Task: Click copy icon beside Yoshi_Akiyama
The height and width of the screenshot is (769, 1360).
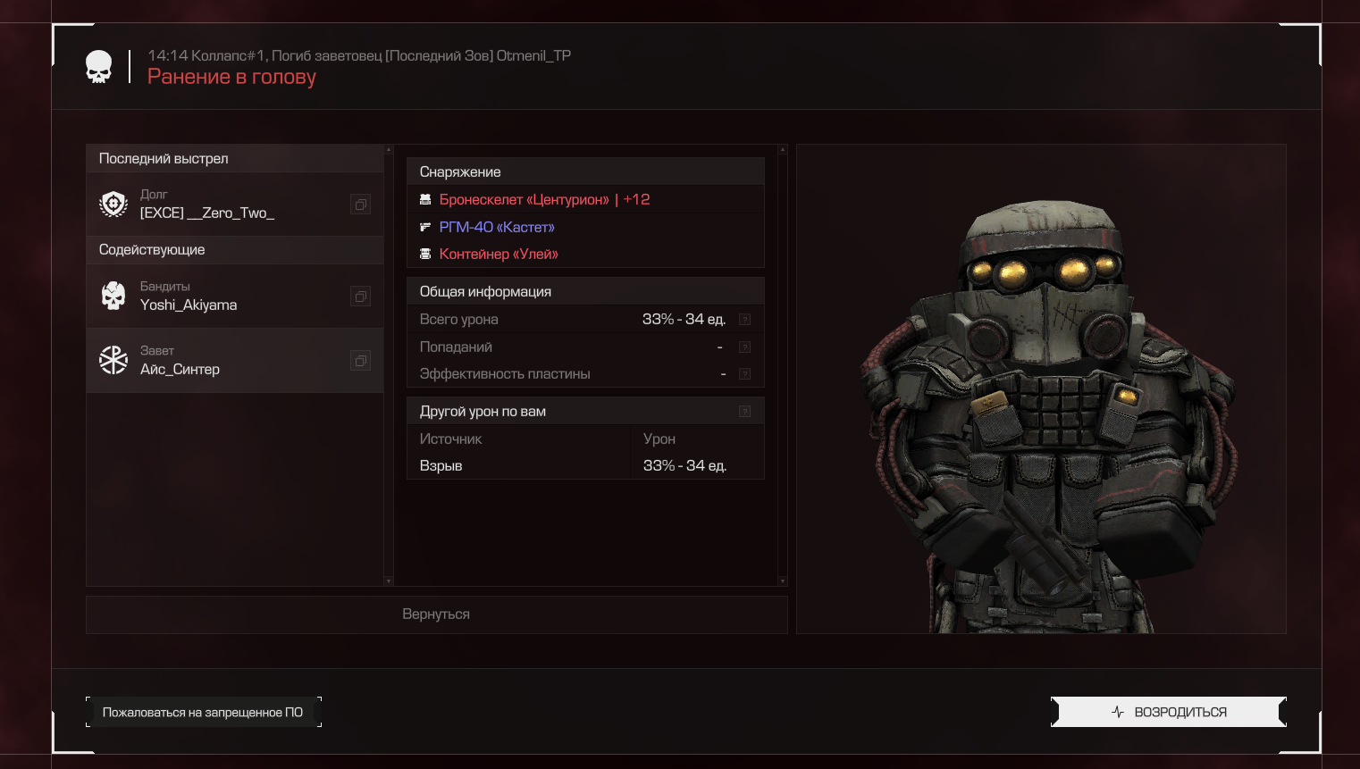Action: pos(360,297)
